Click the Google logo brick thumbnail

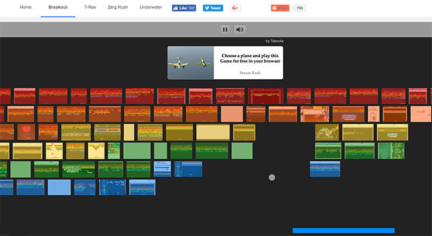420,114
